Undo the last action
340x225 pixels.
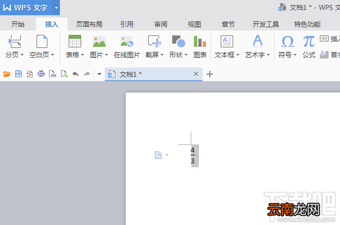[x=75, y=74]
